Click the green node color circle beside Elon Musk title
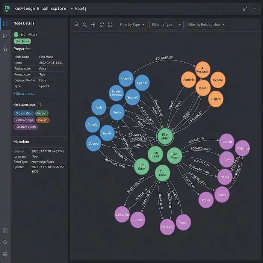 pyautogui.click(x=16, y=35)
